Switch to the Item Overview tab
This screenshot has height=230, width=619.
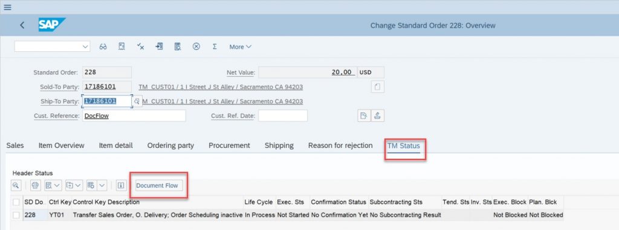(61, 145)
